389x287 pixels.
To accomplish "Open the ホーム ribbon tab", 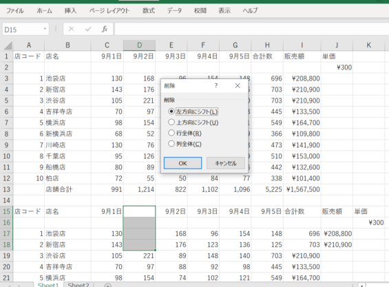I will click(44, 10).
